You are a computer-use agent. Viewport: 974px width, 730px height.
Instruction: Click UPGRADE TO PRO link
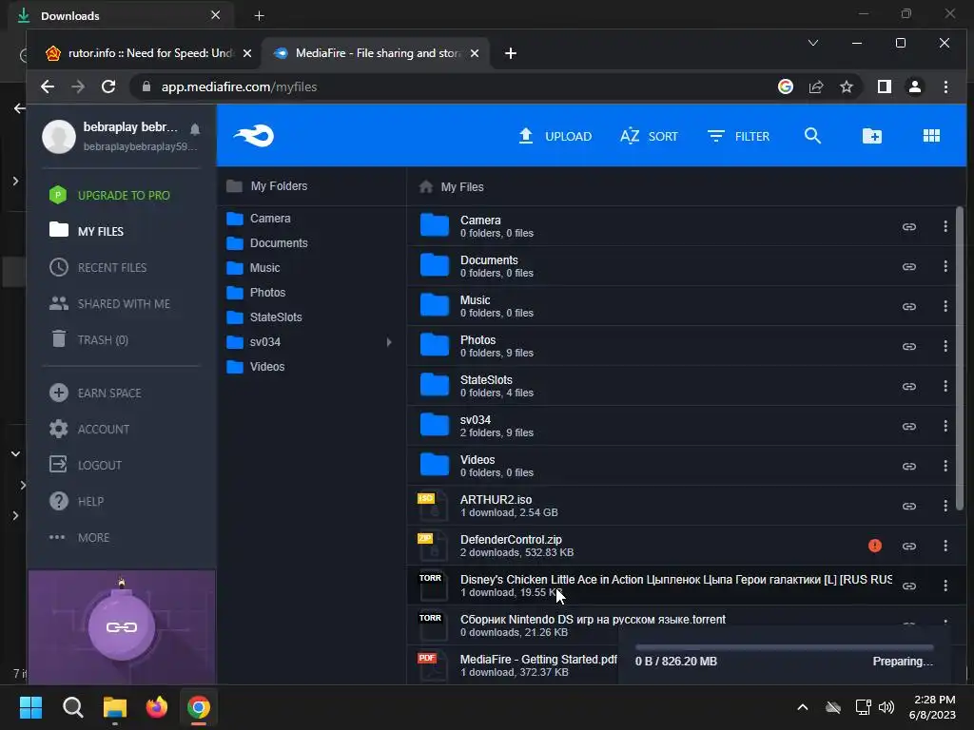[109, 195]
